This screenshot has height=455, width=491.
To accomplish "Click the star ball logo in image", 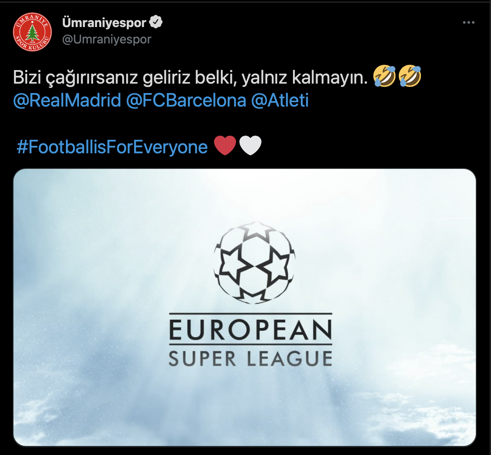I will click(254, 262).
